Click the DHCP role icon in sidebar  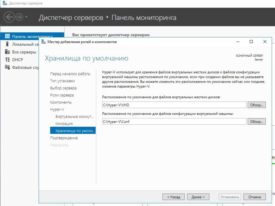(7, 59)
